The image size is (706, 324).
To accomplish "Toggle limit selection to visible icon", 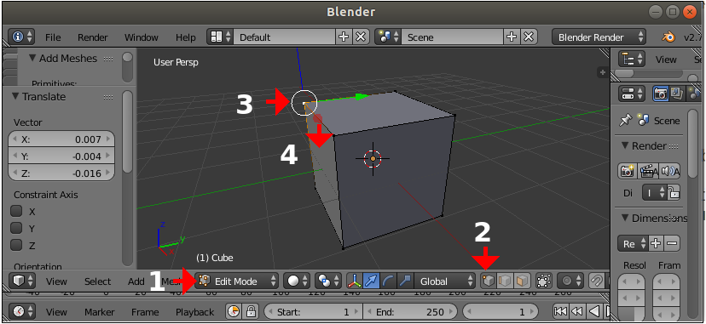I will pyautogui.click(x=544, y=281).
